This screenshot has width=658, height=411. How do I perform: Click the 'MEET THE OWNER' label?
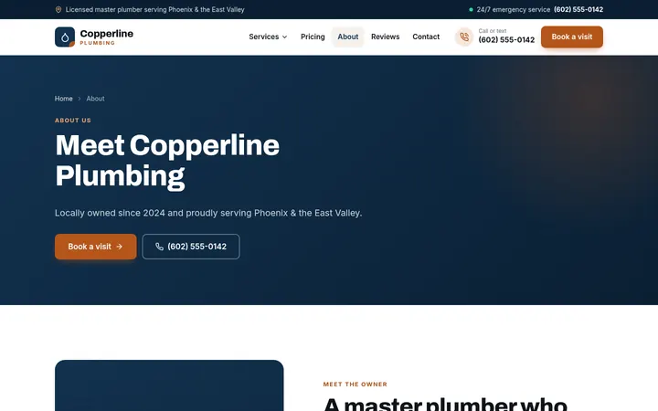pyautogui.click(x=355, y=385)
